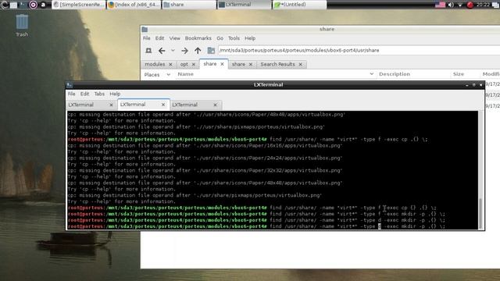Switch to SimpleScreenRecorder taskbar window

[x=78, y=5]
